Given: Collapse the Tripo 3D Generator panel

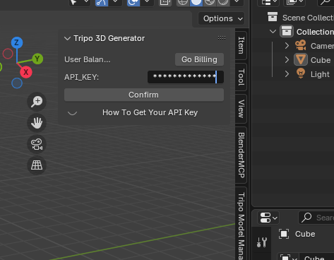Looking at the screenshot, I should coord(67,38).
